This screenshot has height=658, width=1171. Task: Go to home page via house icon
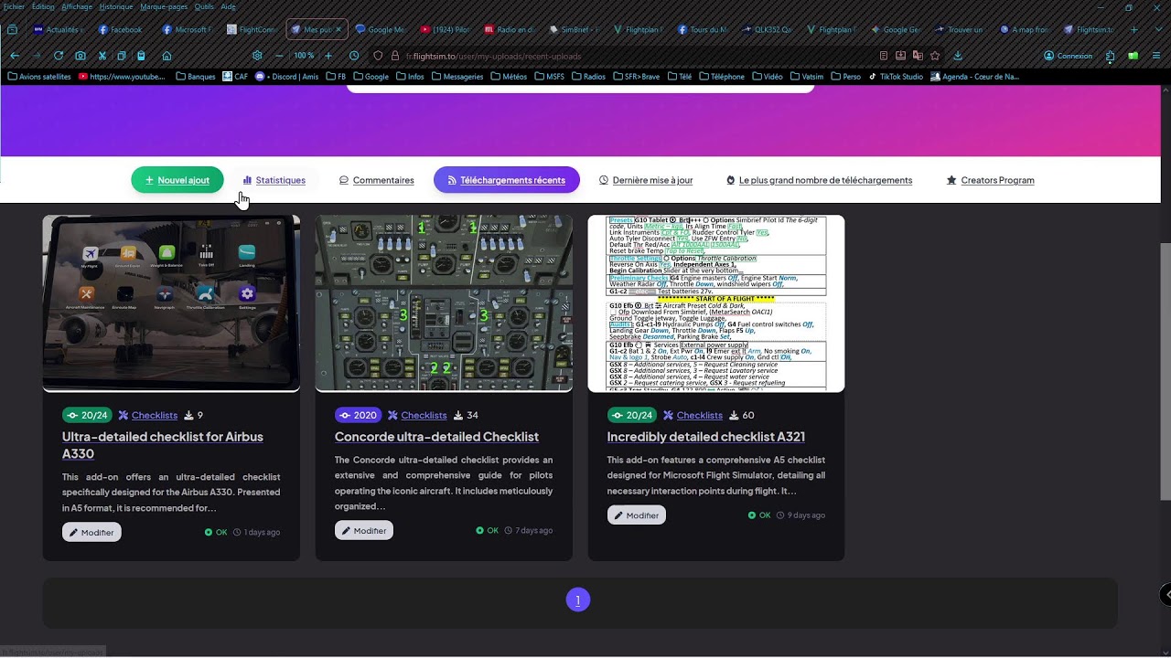167,56
